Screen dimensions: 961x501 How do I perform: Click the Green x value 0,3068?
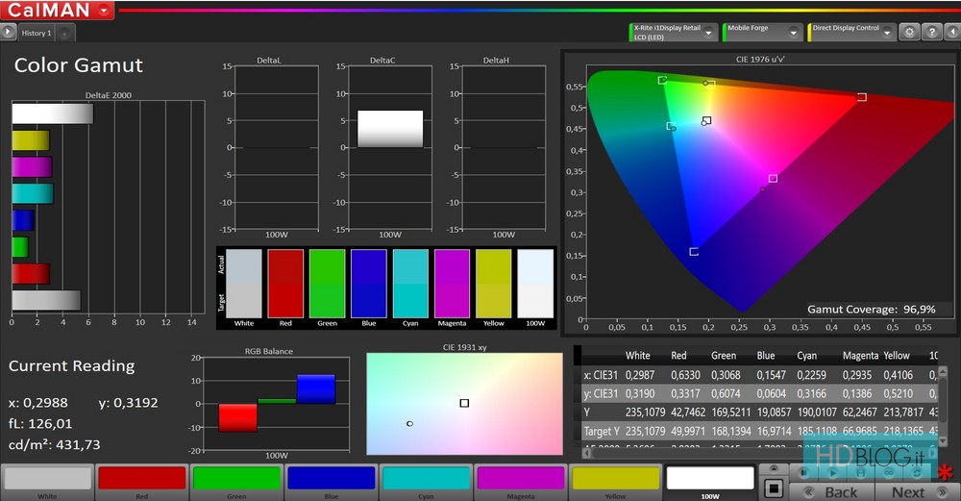pos(726,375)
